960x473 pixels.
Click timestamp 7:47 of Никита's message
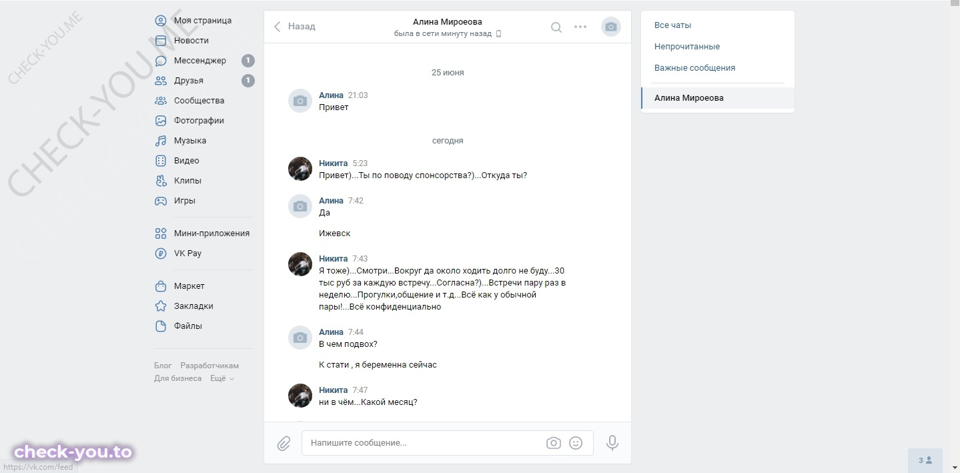(x=360, y=390)
